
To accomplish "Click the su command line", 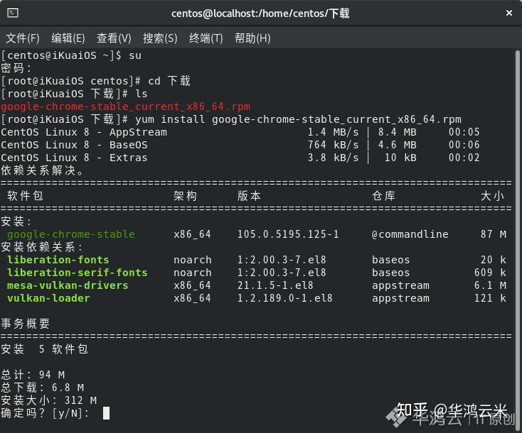I will (x=71, y=55).
